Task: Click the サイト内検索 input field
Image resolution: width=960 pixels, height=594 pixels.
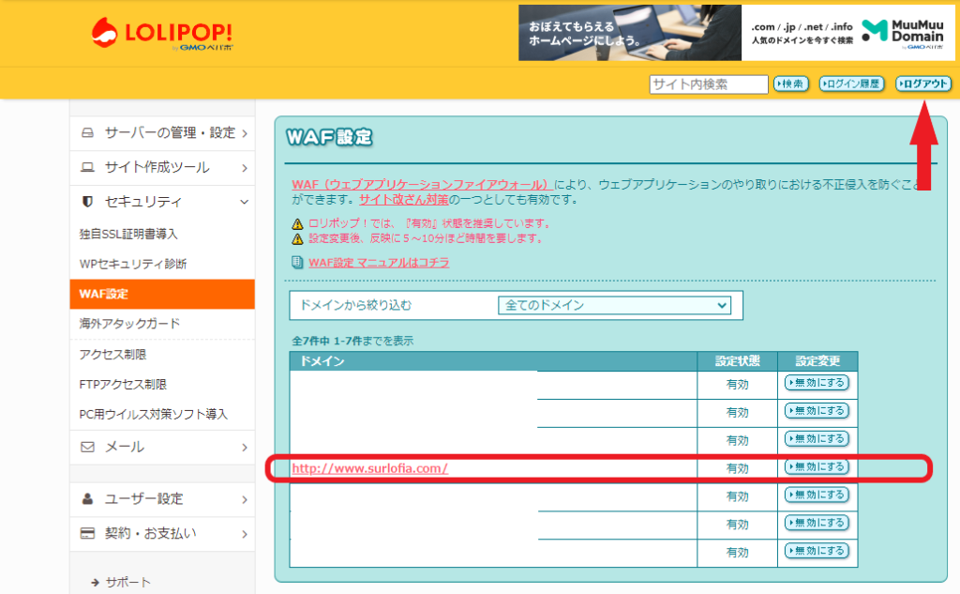Action: coord(708,84)
